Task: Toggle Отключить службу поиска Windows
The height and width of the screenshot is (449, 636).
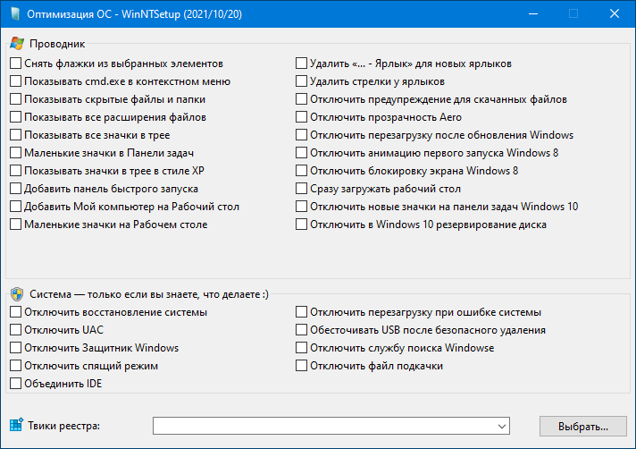Action: tap(301, 348)
